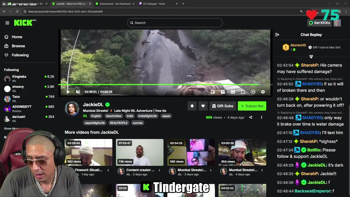Focus the Search field

[x=175, y=23]
